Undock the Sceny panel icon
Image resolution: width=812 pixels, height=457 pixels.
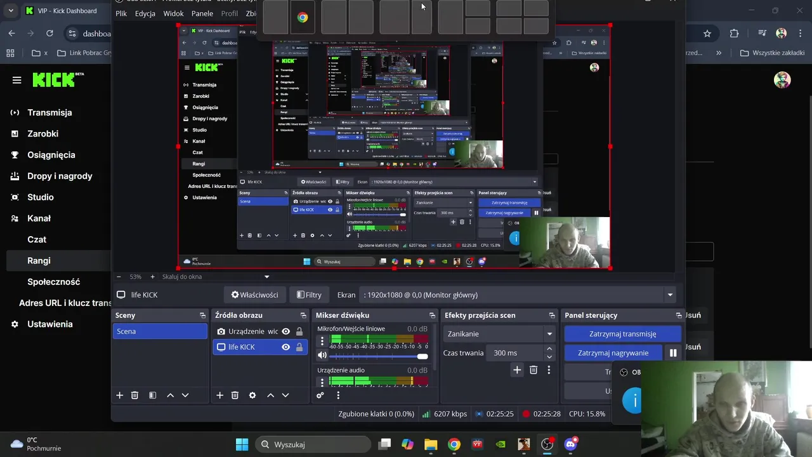(202, 315)
